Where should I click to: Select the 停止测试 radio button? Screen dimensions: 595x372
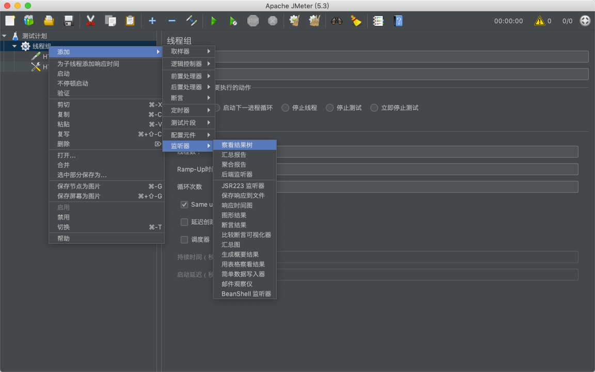point(330,108)
